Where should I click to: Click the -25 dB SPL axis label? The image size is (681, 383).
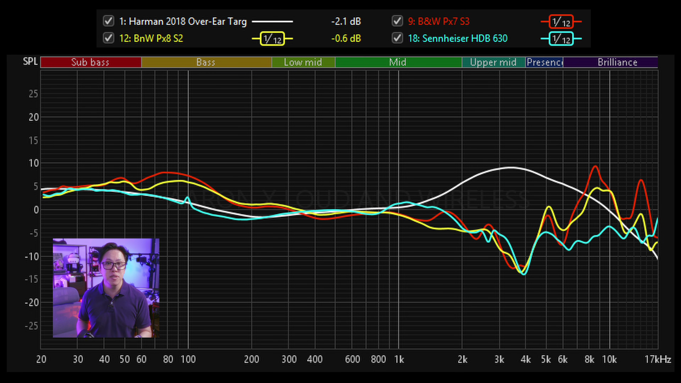[31, 325]
